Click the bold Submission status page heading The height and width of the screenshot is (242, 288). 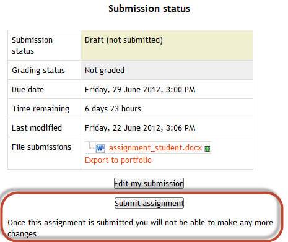click(x=149, y=9)
